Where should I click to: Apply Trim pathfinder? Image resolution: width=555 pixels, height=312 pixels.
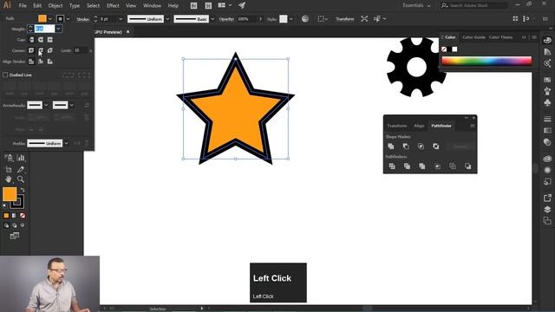click(407, 166)
